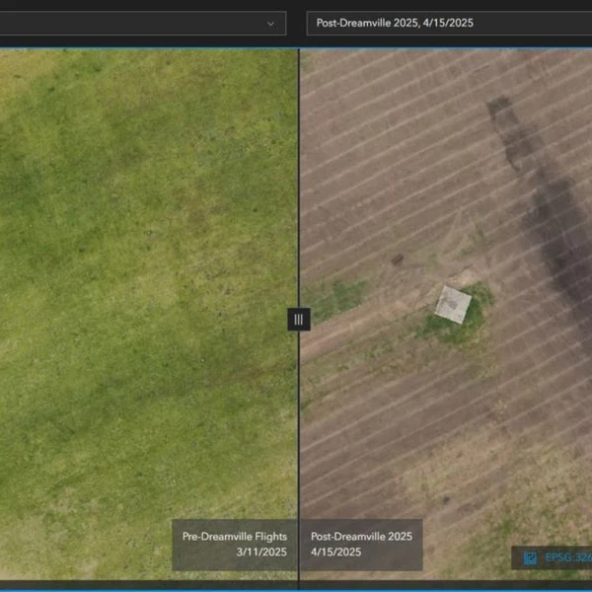Click the EPSG projection code text
This screenshot has height=592, width=592.
click(568, 557)
